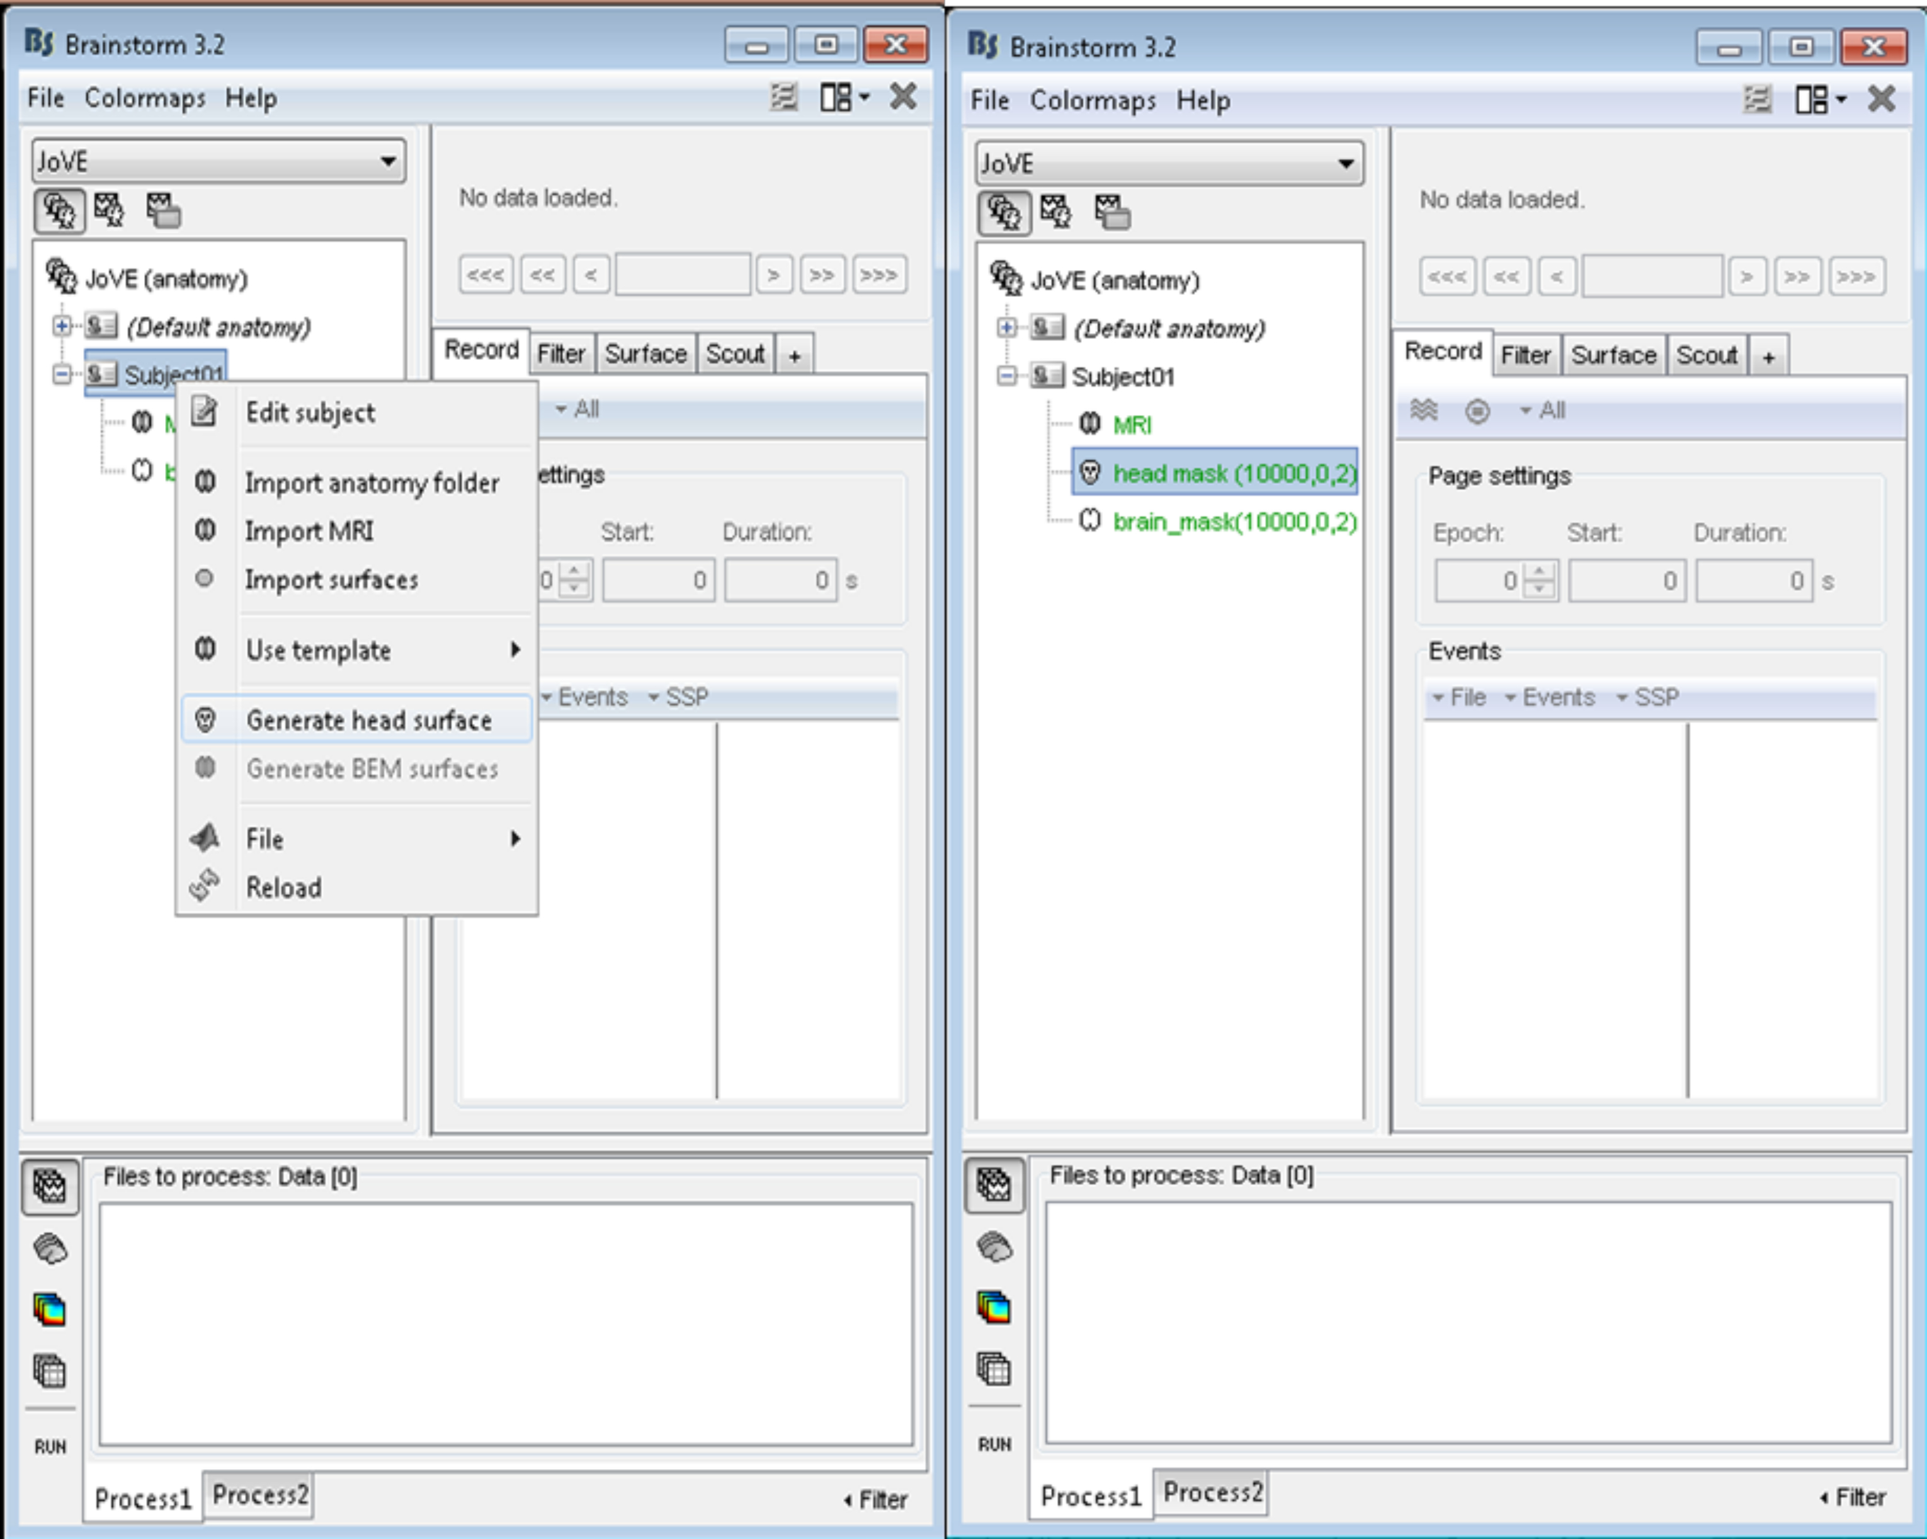The height and width of the screenshot is (1539, 1927).
Task: Click colormap stack icon in right process panel
Action: click(994, 1307)
